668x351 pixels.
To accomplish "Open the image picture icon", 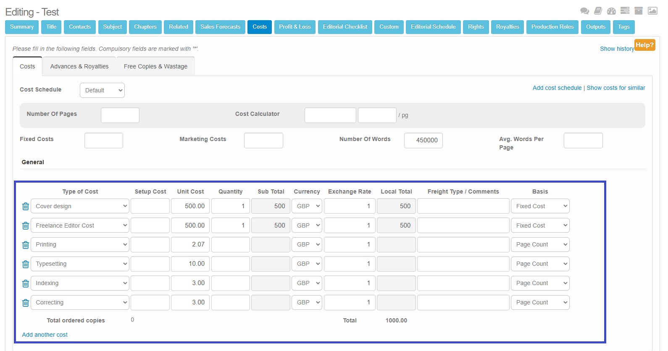I will click(652, 11).
